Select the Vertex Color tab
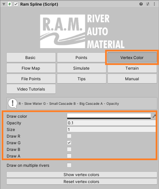 (132, 57)
